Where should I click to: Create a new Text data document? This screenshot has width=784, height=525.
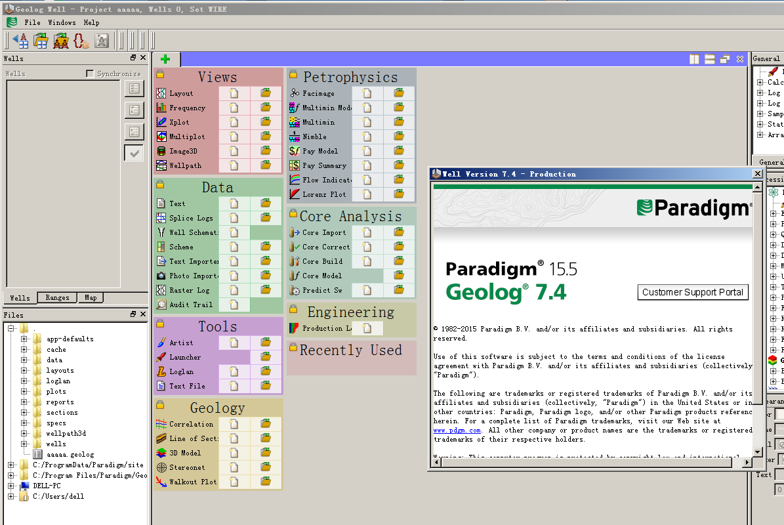[234, 203]
